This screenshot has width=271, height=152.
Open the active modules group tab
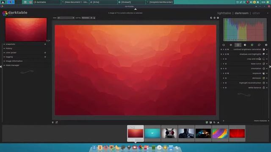tap(224, 45)
